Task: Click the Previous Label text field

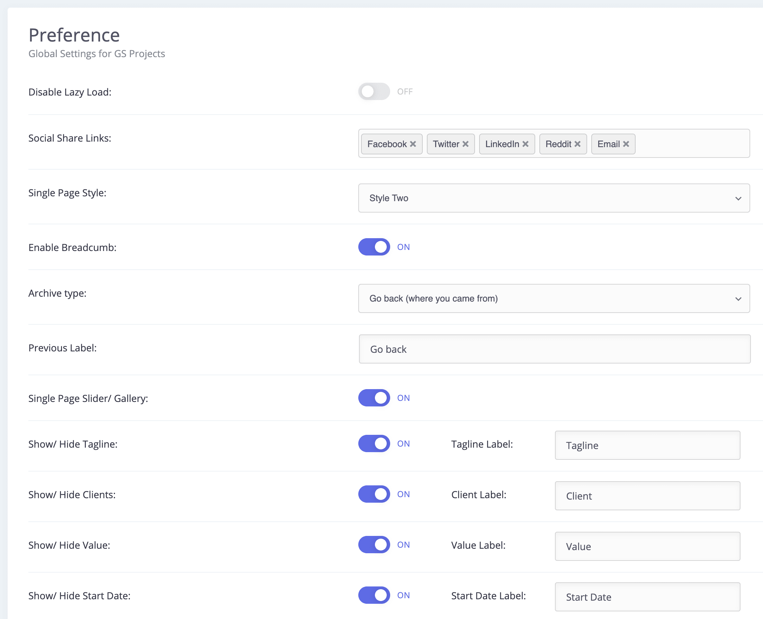Action: pos(555,349)
